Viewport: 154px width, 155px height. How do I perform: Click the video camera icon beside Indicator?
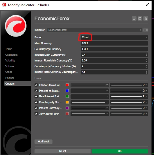(146, 30)
